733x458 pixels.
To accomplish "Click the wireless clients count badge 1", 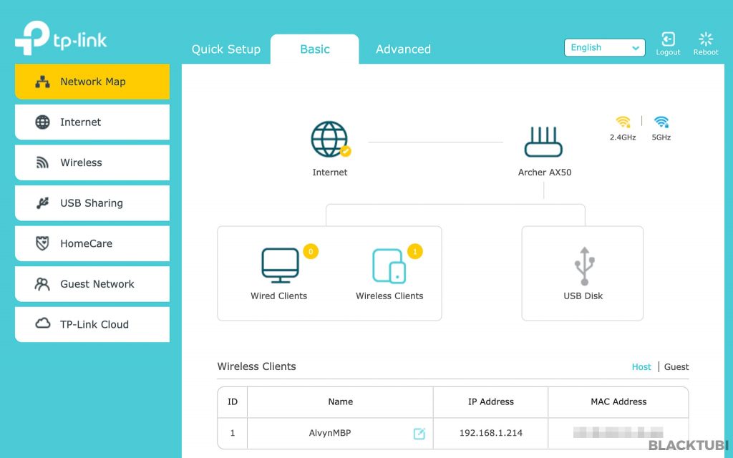I will tap(415, 251).
